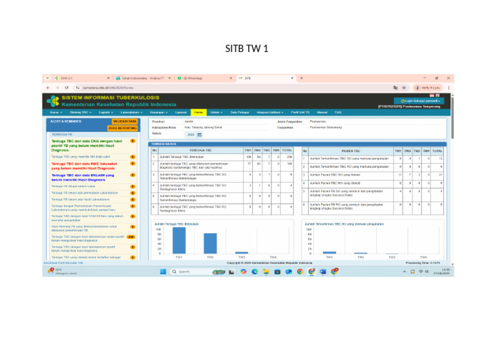The width and height of the screenshot is (494, 349).
Task: Expand the Logistik menu
Action: pos(106,112)
